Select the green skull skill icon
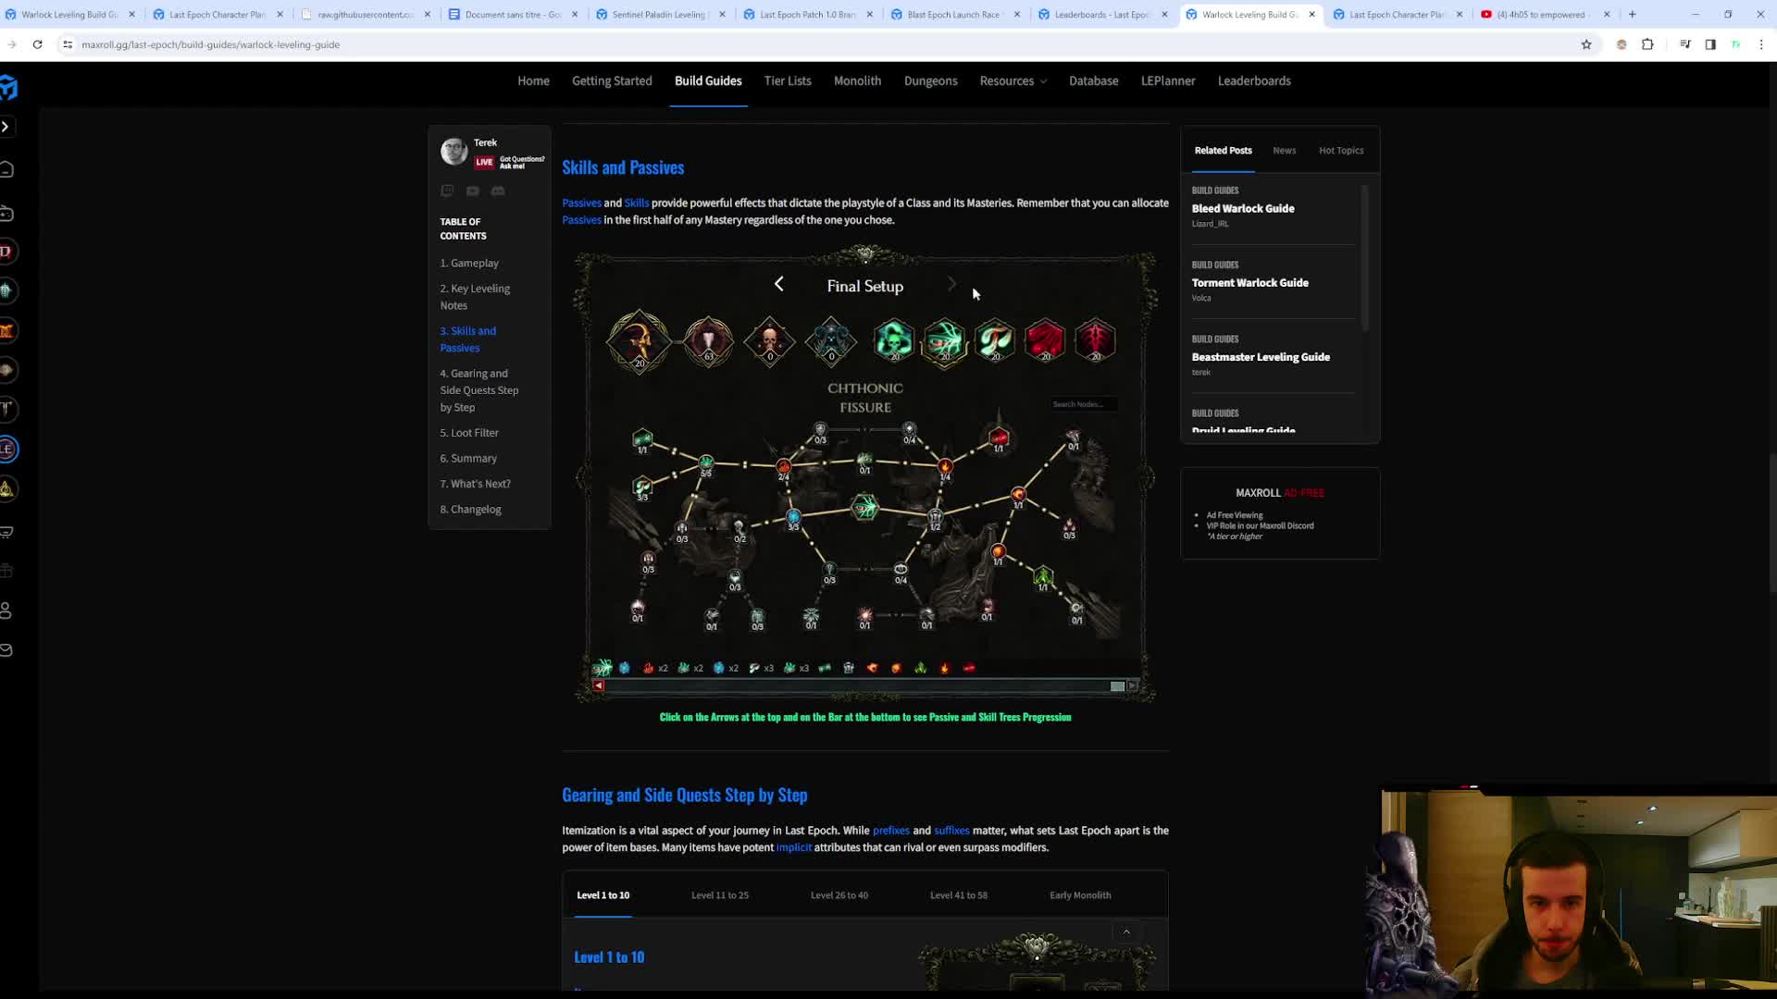Viewport: 1777px width, 999px height. (x=894, y=340)
